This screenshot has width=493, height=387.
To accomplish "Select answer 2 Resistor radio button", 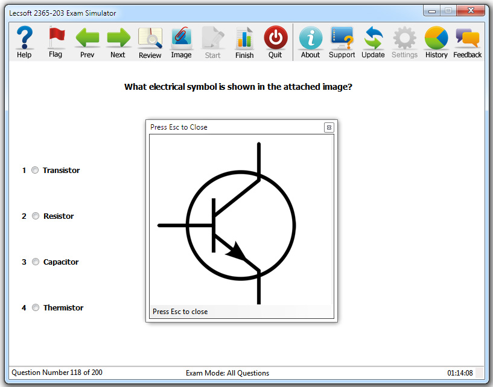I will (36, 216).
